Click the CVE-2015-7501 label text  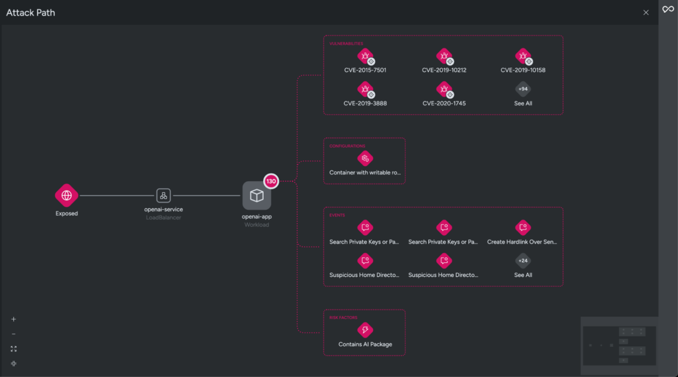pos(366,70)
